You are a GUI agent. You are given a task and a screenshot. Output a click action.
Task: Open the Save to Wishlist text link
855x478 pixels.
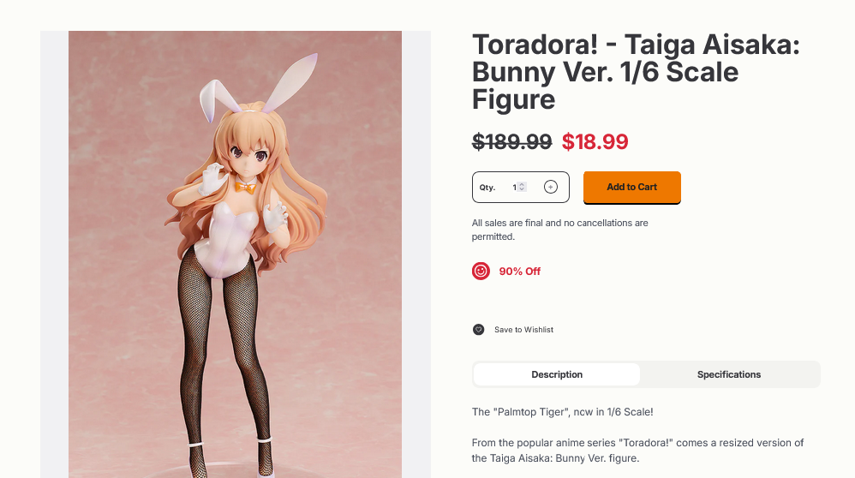pos(523,329)
